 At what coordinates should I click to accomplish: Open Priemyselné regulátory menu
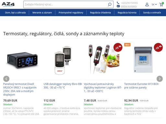coord(71,13)
